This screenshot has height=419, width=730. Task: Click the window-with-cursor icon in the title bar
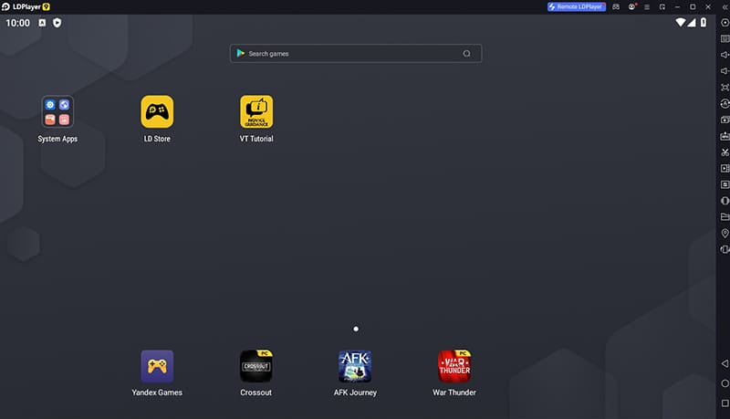point(662,7)
